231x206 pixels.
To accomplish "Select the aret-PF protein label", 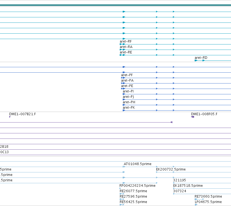I will tap(127, 75).
